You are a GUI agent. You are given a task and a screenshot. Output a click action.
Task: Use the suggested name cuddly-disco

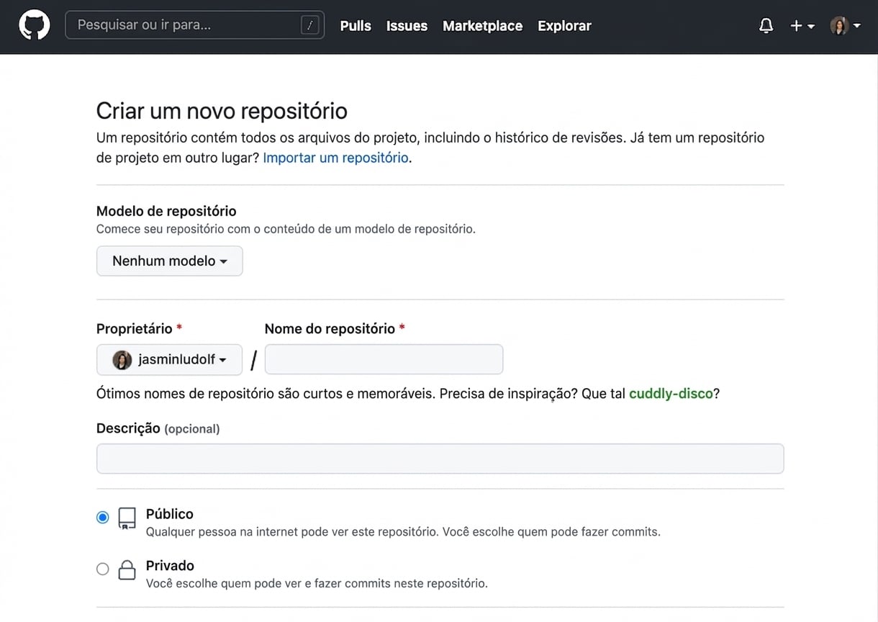tap(671, 394)
